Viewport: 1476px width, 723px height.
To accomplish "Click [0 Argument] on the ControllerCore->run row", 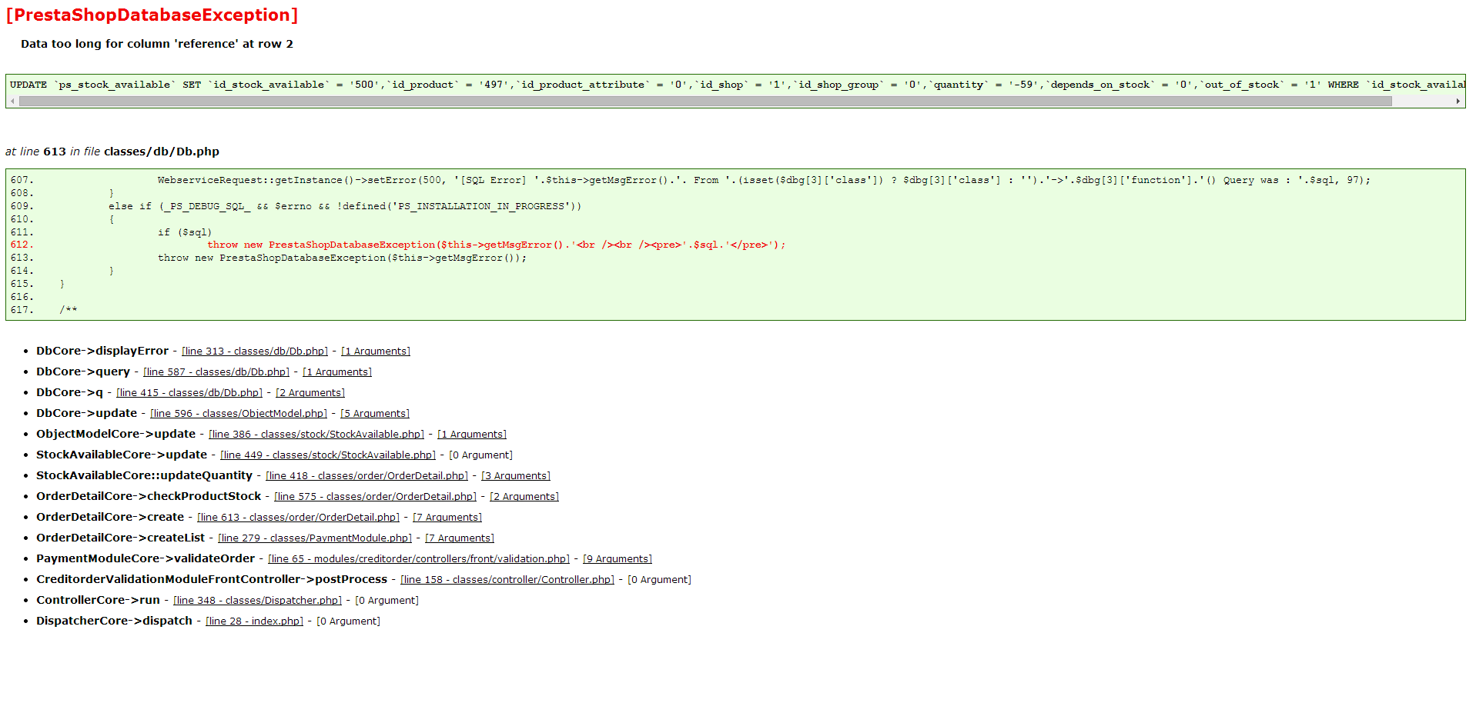I will click(x=387, y=601).
